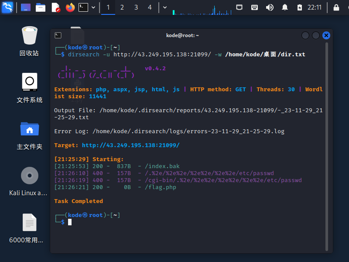Open terminal emulator from panel launcher
This screenshot has width=349, height=262.
coord(83,7)
